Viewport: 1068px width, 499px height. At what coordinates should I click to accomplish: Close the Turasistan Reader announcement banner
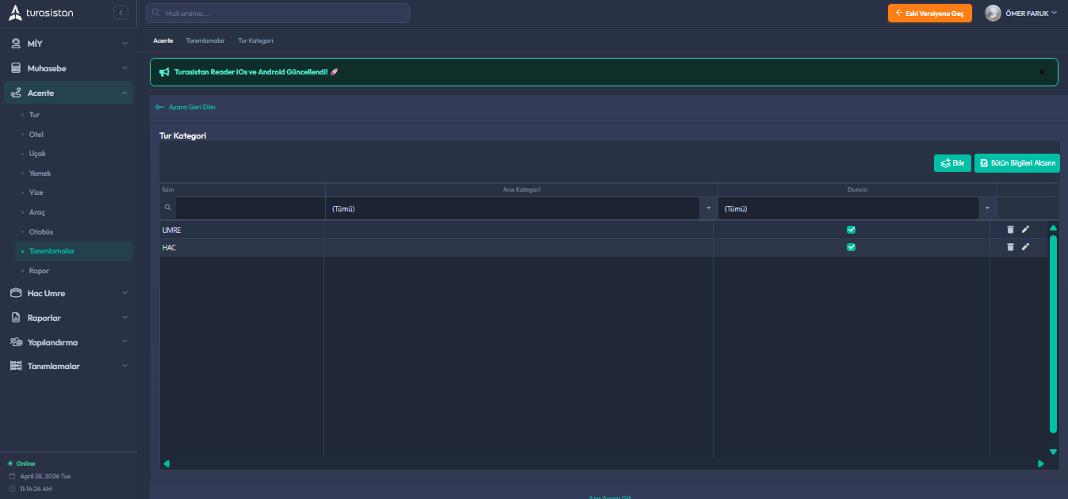pos(1042,72)
